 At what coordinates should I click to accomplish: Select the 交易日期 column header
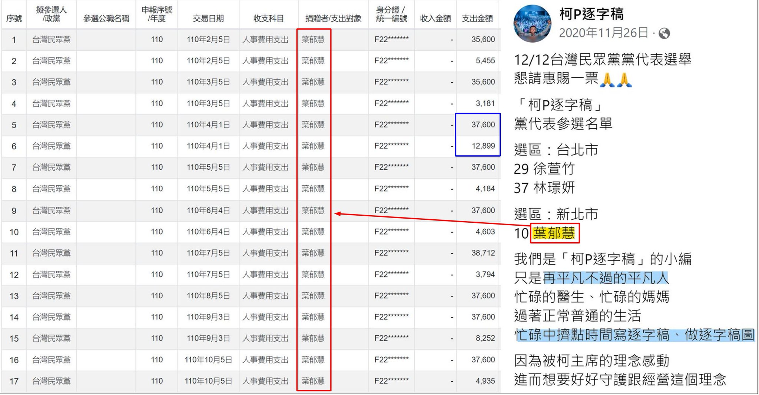(208, 18)
